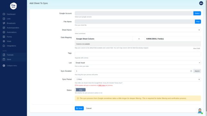The image size is (207, 116).
Task: Open Integrations menu item
Action: pyautogui.click(x=11, y=46)
